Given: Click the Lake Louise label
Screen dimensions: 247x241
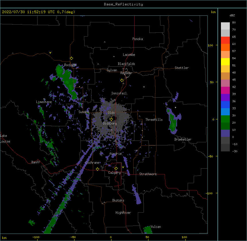Looking at the screenshot, I should [x=5, y=139].
